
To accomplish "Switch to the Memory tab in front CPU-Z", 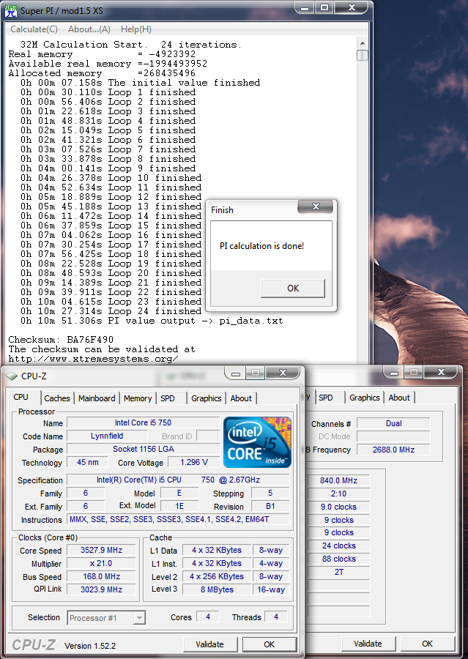I will 138,398.
